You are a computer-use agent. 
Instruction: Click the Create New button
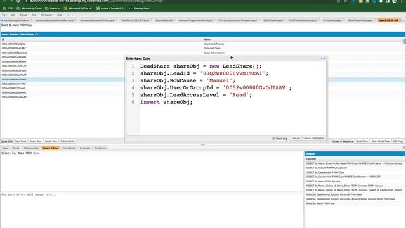pyautogui.click(x=362, y=141)
